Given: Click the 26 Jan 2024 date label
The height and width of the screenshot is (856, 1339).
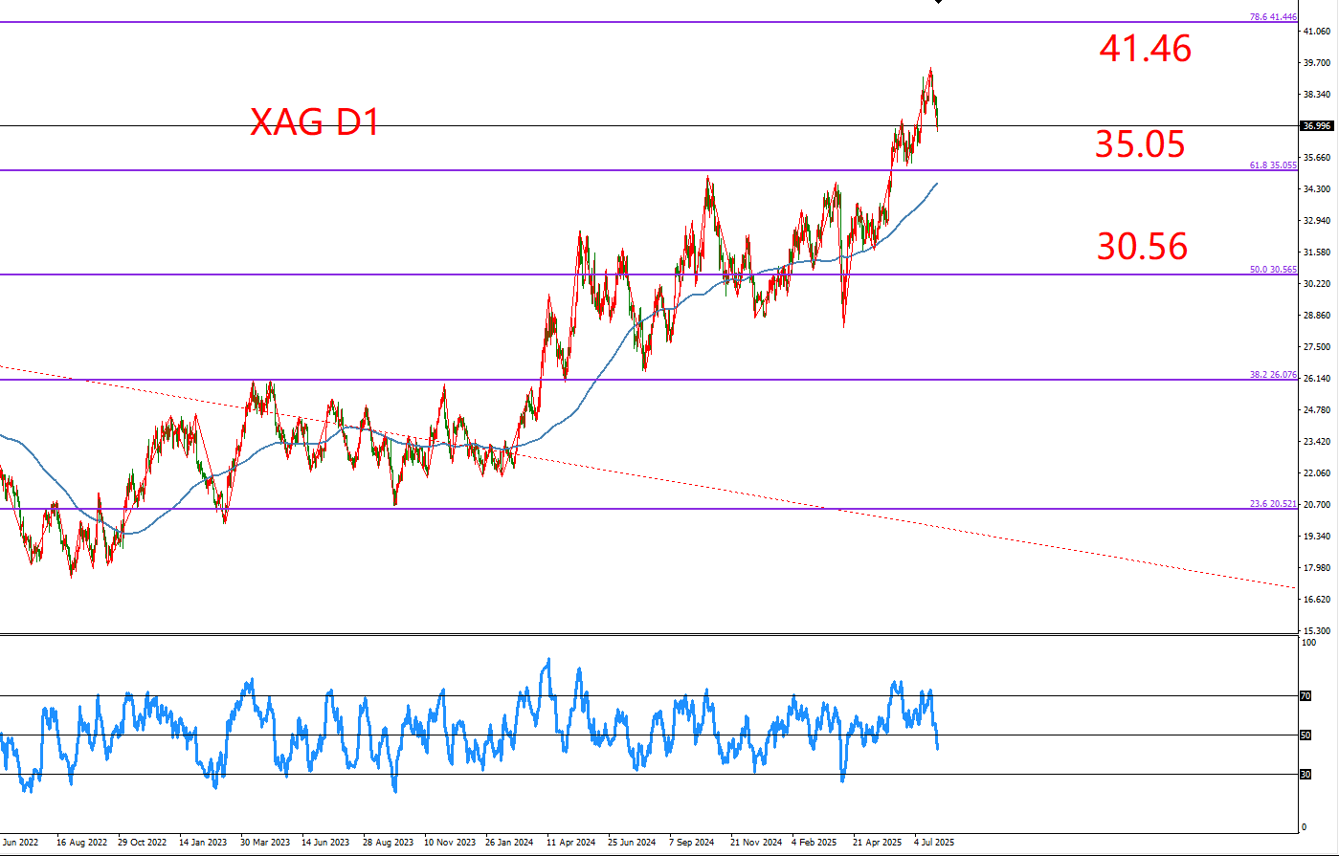Looking at the screenshot, I should 510,844.
